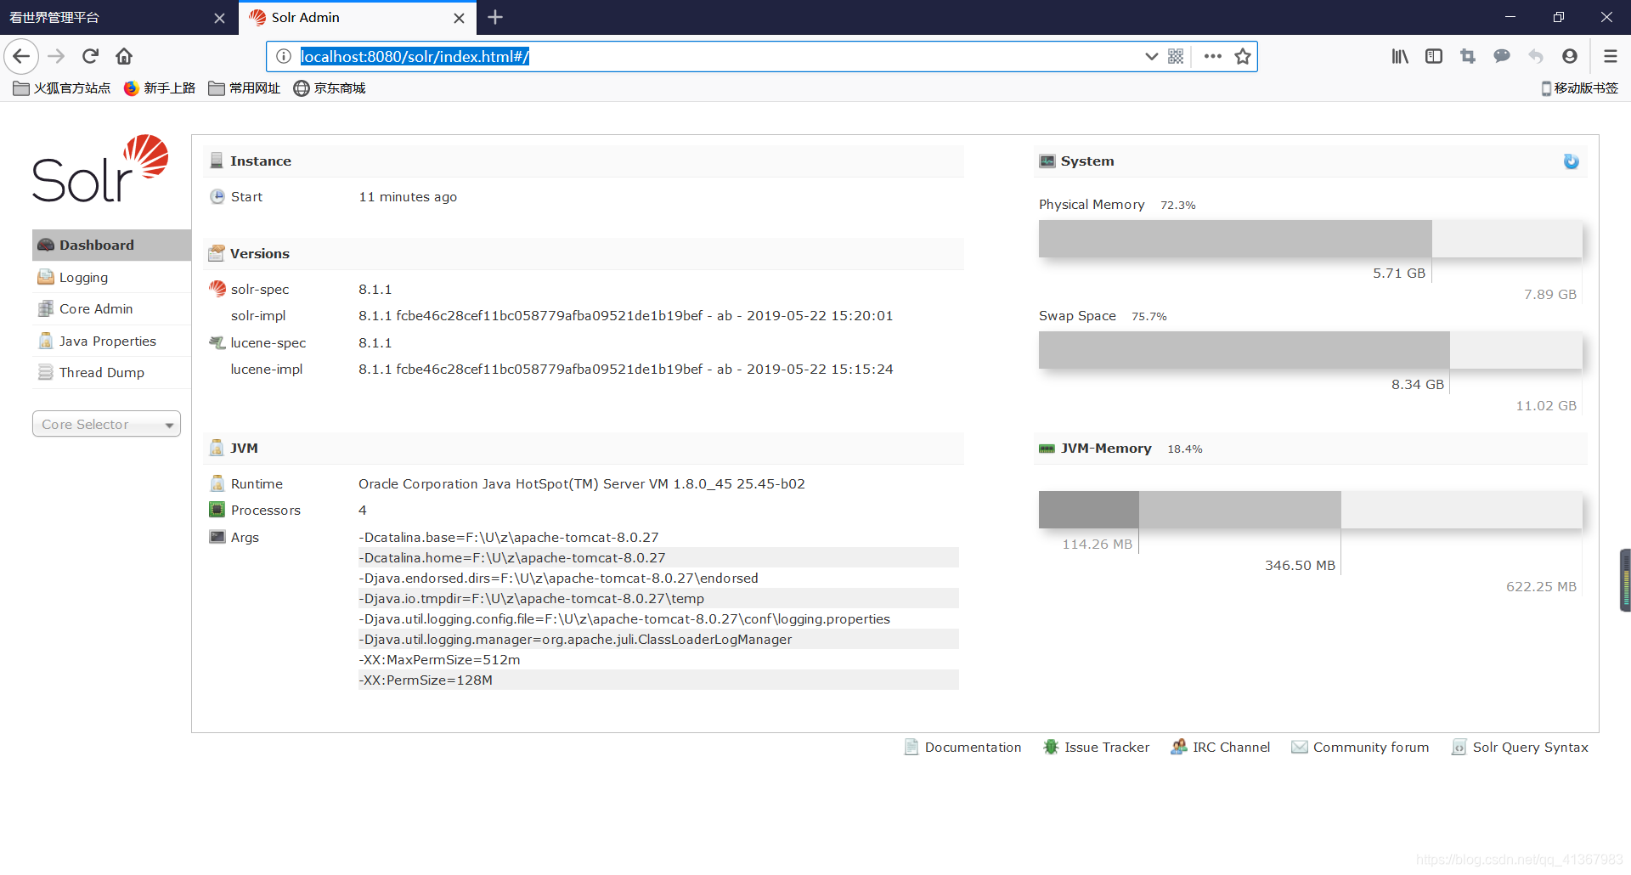This screenshot has height=875, width=1631.
Task: Open the Community forum link
Action: pos(1360,747)
